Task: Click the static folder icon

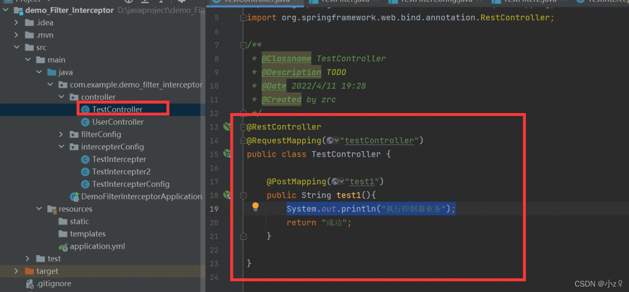Action: coord(63,221)
